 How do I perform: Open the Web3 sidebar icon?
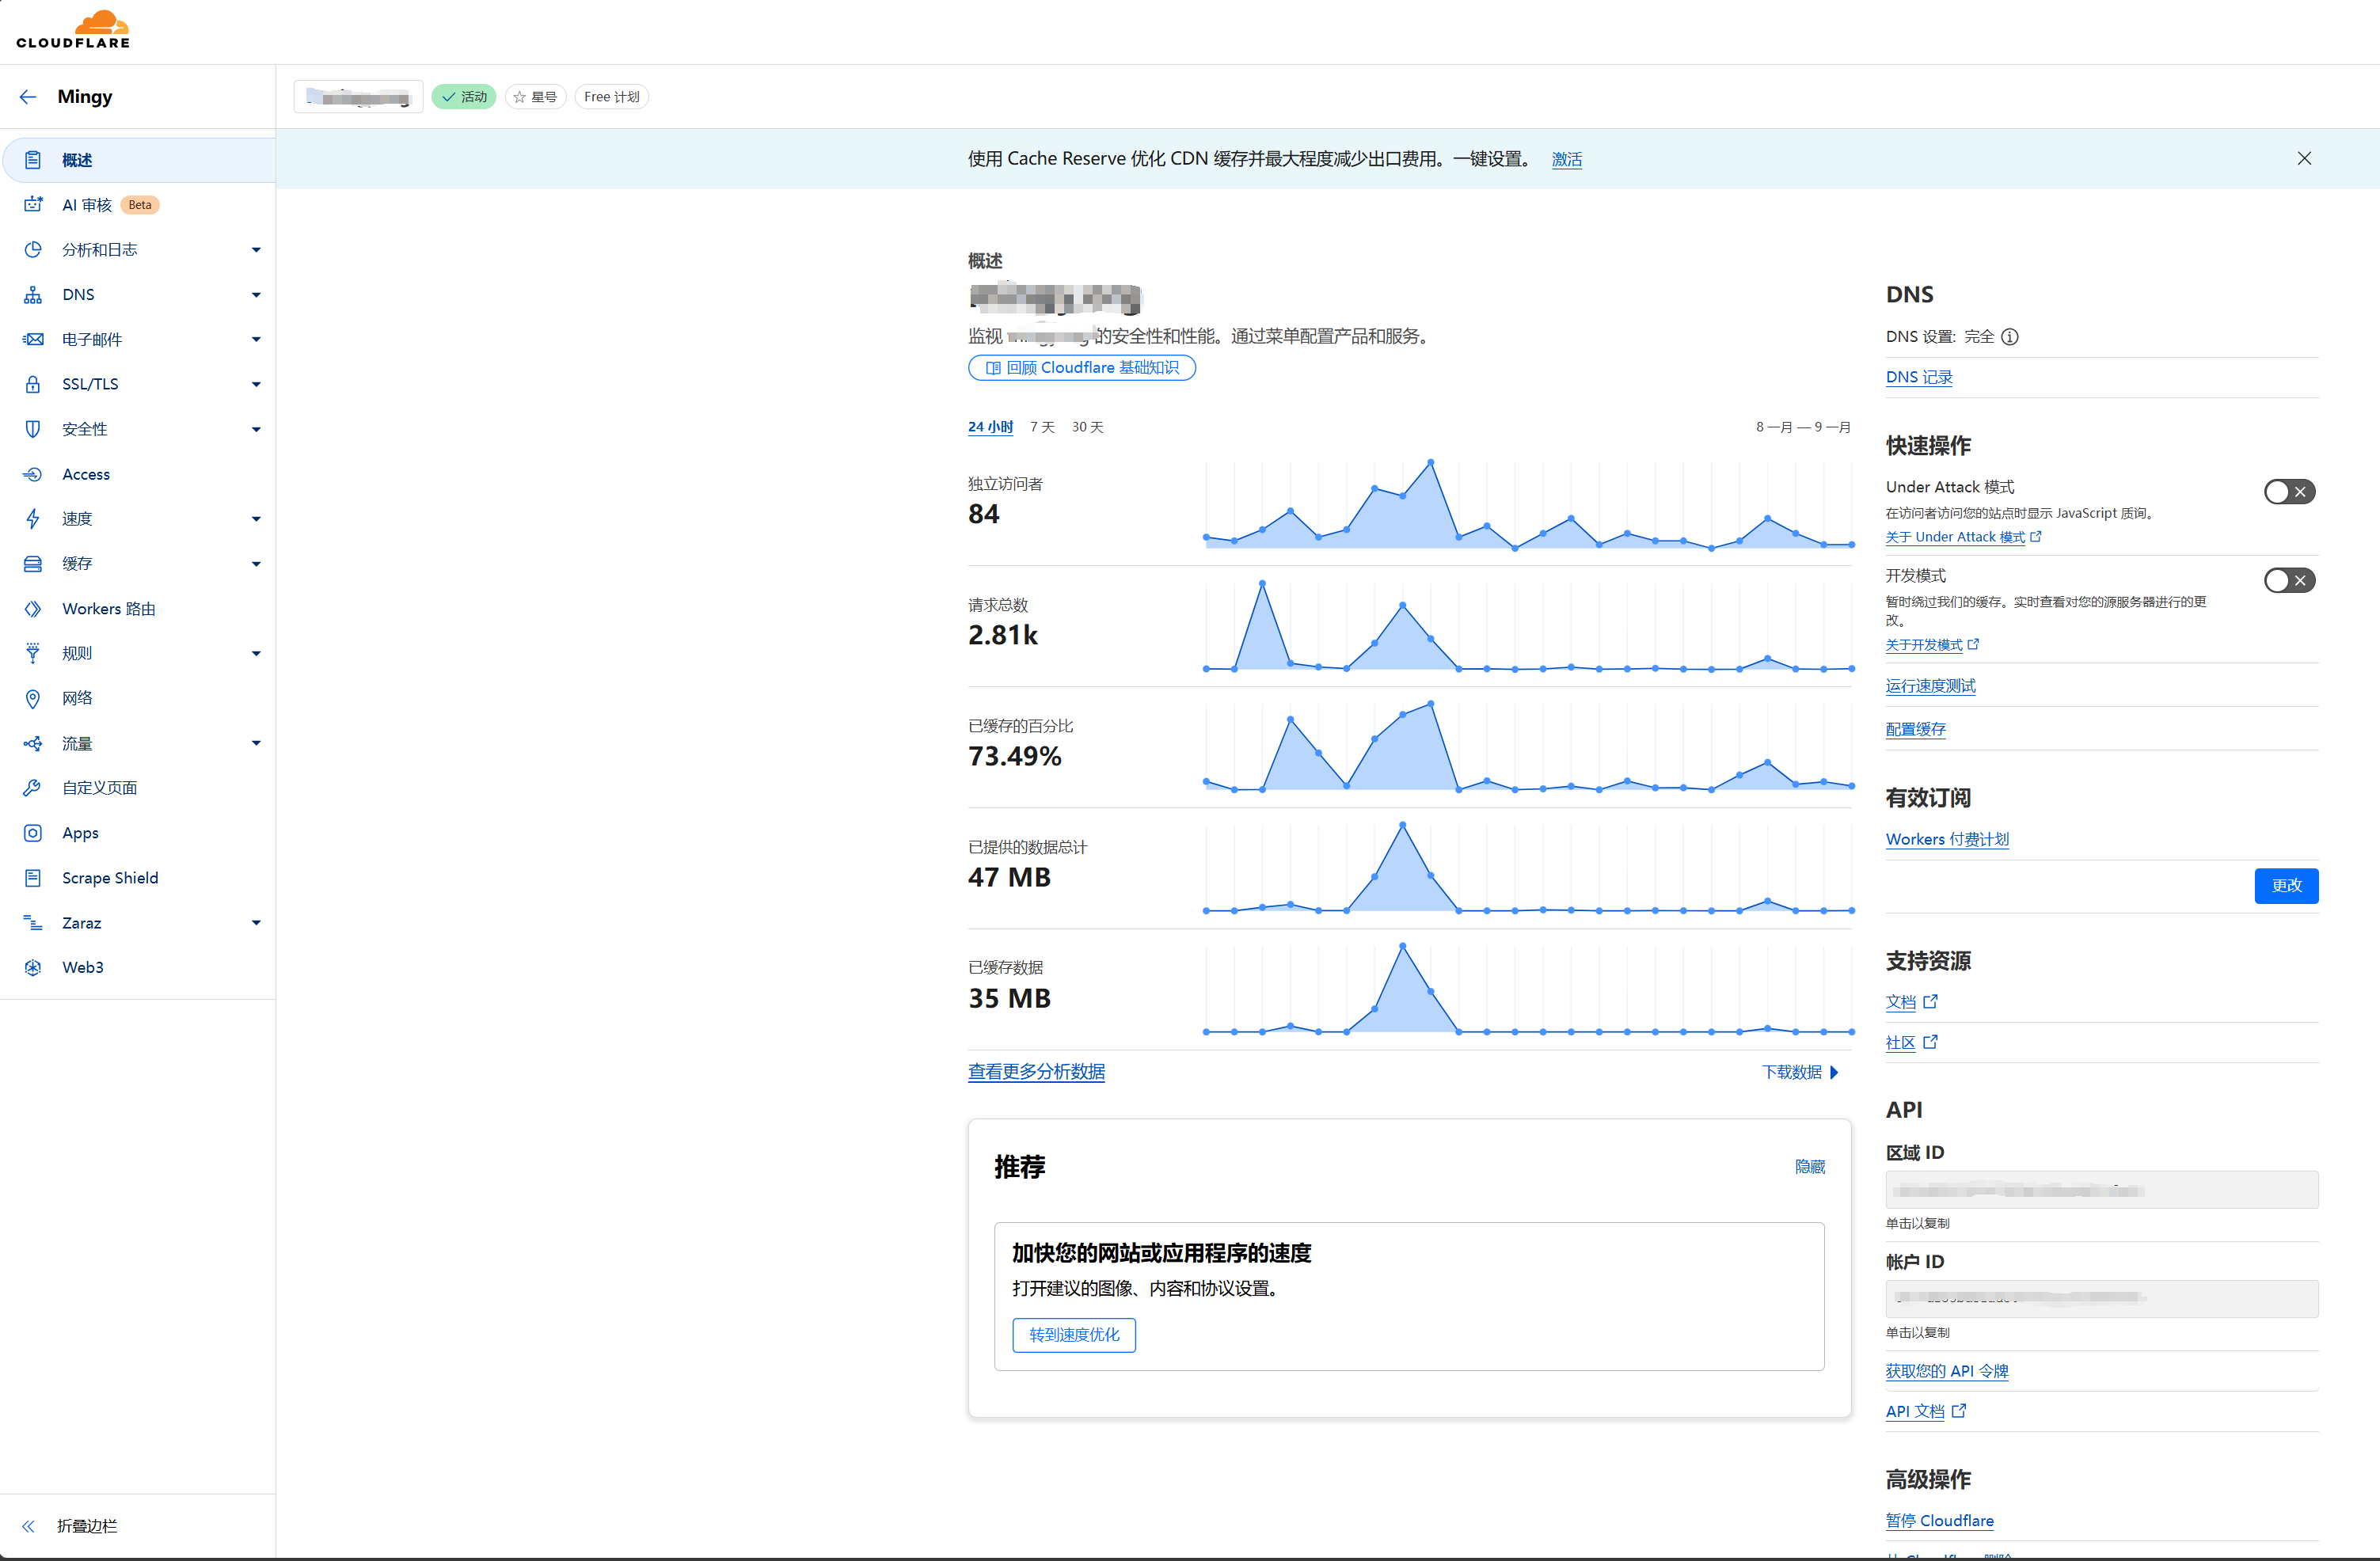pyautogui.click(x=33, y=967)
